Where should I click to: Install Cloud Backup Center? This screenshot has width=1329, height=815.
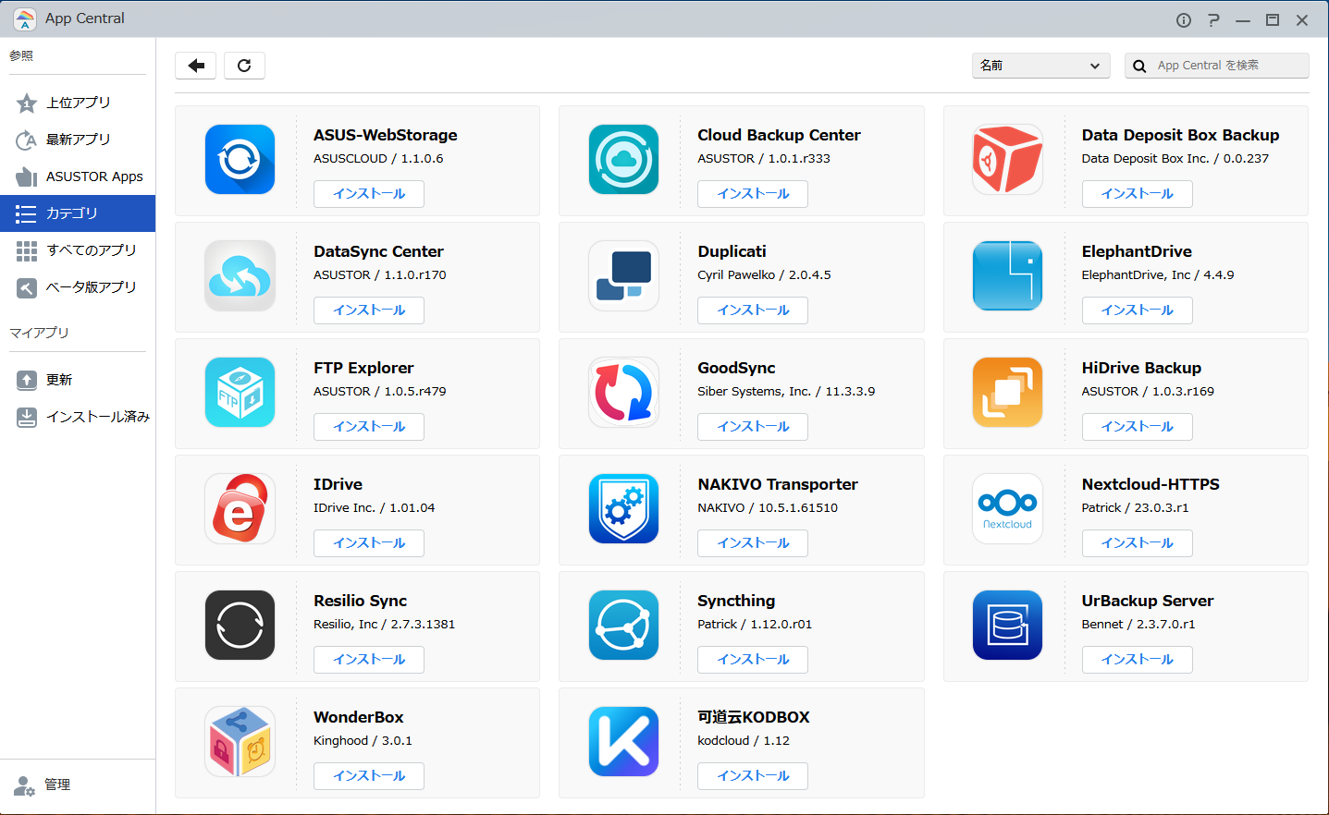click(x=753, y=194)
